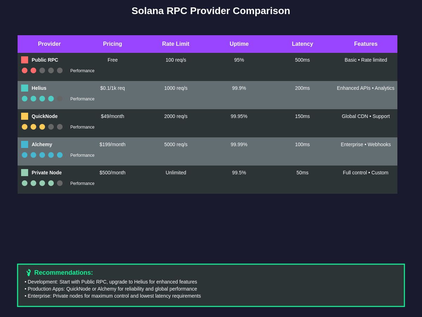Click the teal Helius color square

pos(25,88)
